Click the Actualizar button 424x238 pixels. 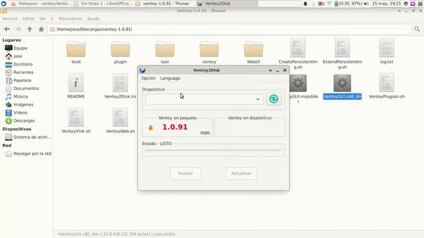[x=241, y=173]
